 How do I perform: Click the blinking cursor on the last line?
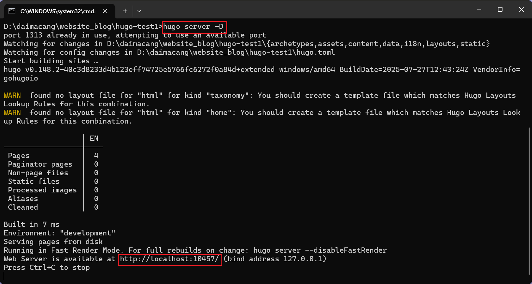coord(4,276)
